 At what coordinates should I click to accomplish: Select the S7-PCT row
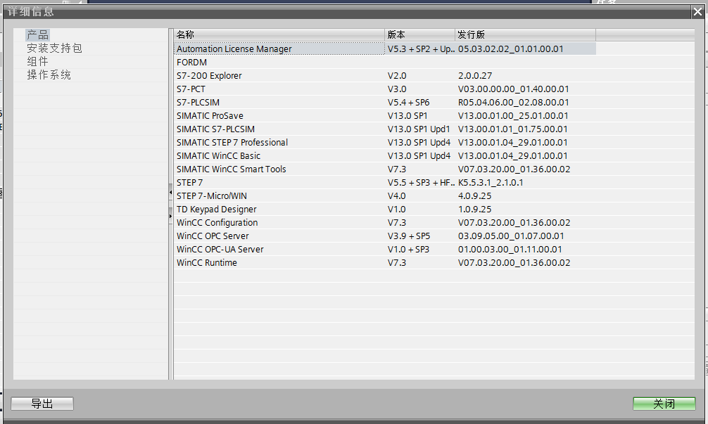[x=385, y=89]
